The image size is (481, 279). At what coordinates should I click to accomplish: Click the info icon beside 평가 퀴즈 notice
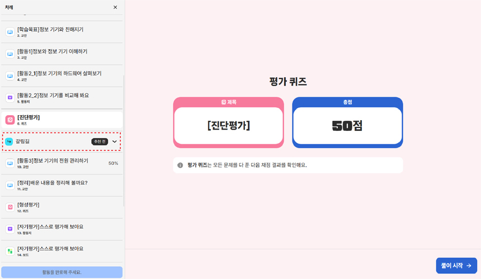[180, 165]
